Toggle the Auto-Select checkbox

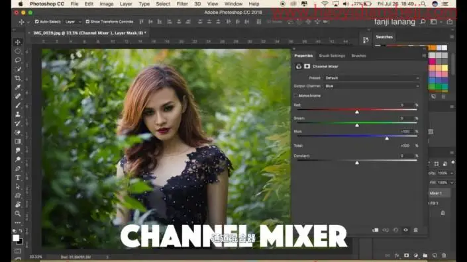point(37,22)
